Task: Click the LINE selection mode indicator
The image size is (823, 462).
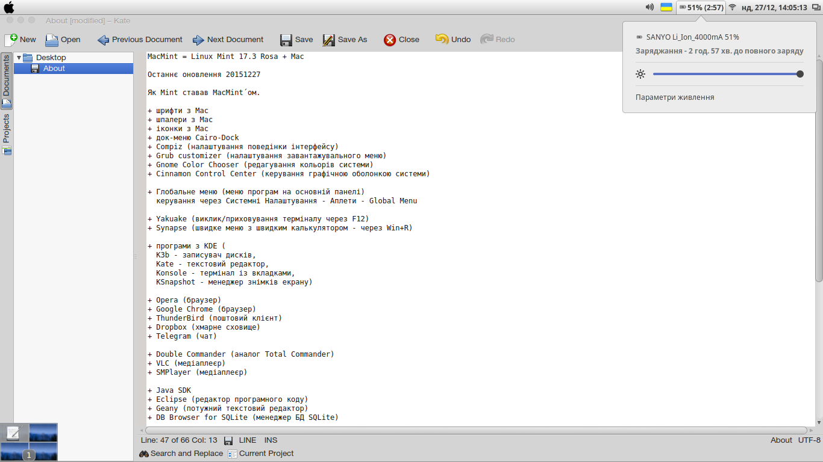Action: tap(248, 440)
